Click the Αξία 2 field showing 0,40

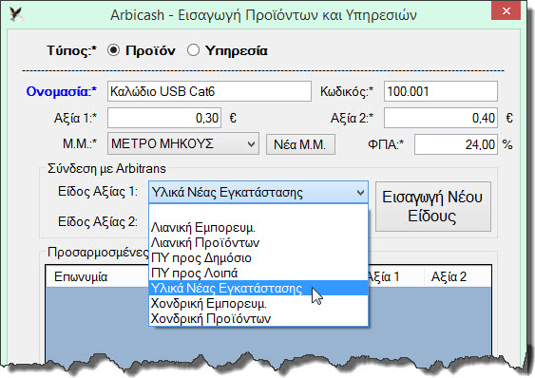pos(441,118)
